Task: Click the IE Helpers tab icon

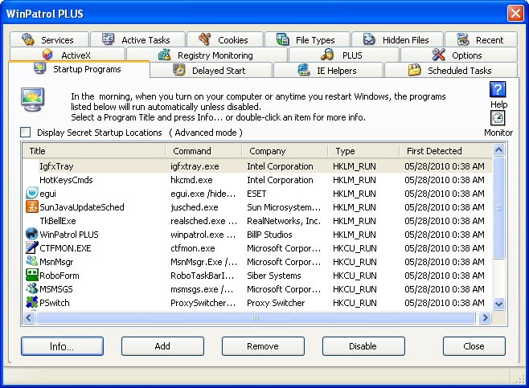Action: 304,70
